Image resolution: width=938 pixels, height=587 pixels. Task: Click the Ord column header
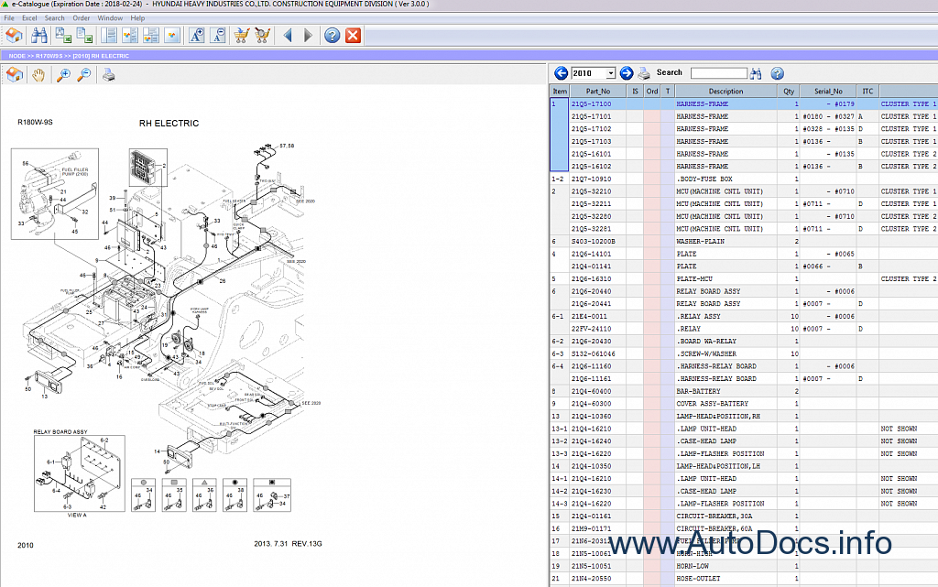(652, 91)
